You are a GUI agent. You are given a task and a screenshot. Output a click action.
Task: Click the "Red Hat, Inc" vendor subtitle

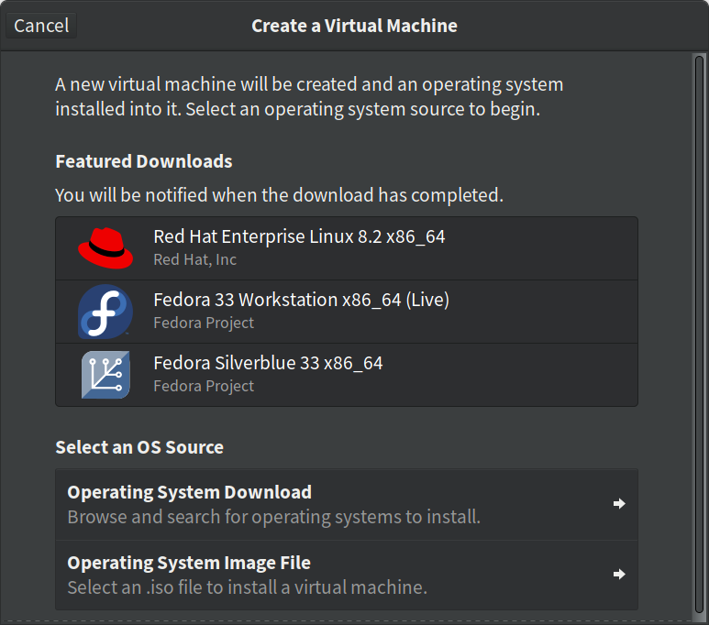[194, 259]
